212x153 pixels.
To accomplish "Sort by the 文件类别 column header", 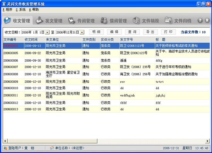I will point(91,40).
